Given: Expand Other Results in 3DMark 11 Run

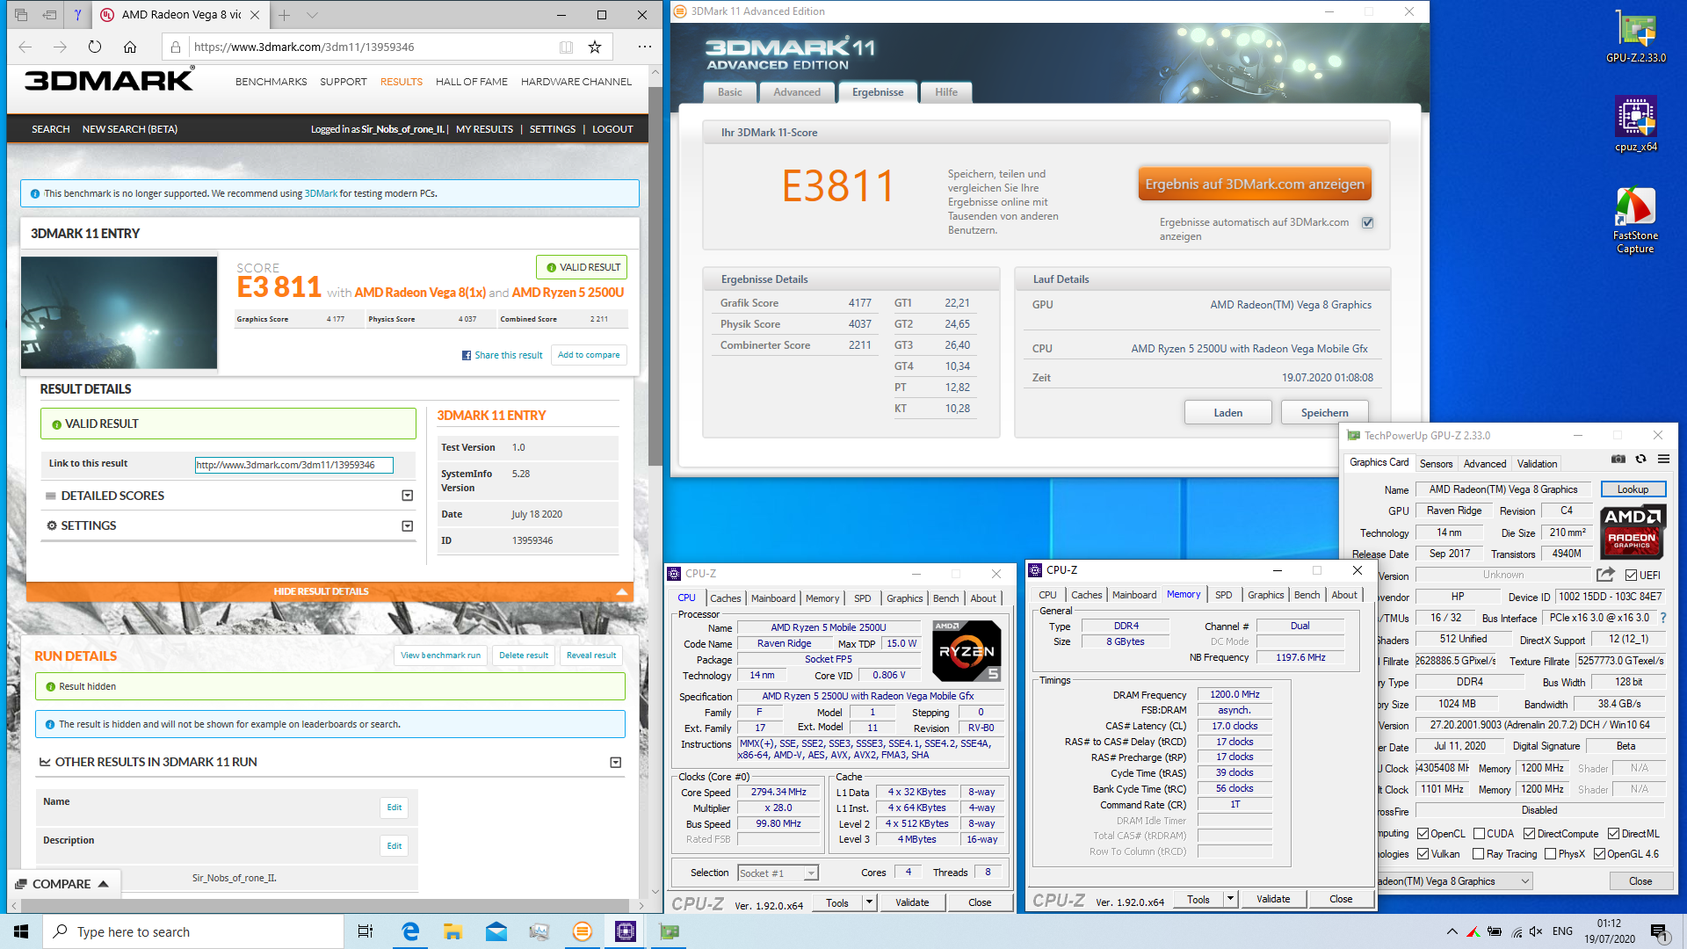Looking at the screenshot, I should [615, 762].
